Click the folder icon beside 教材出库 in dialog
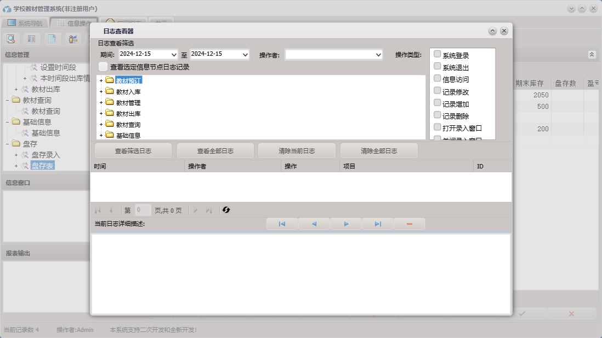The width and height of the screenshot is (602, 338). click(110, 113)
